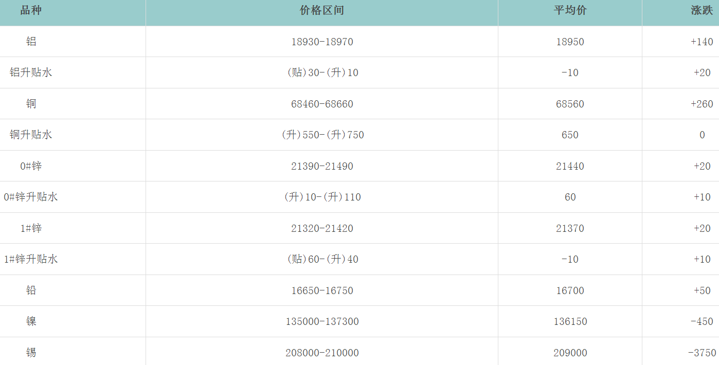Click the 0#锌升贴水 label
The width and height of the screenshot is (719, 365).
coord(31,197)
